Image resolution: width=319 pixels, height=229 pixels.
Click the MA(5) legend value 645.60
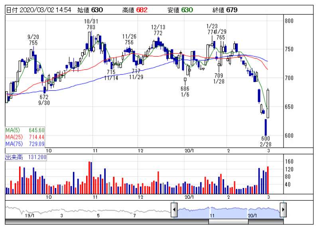point(37,130)
